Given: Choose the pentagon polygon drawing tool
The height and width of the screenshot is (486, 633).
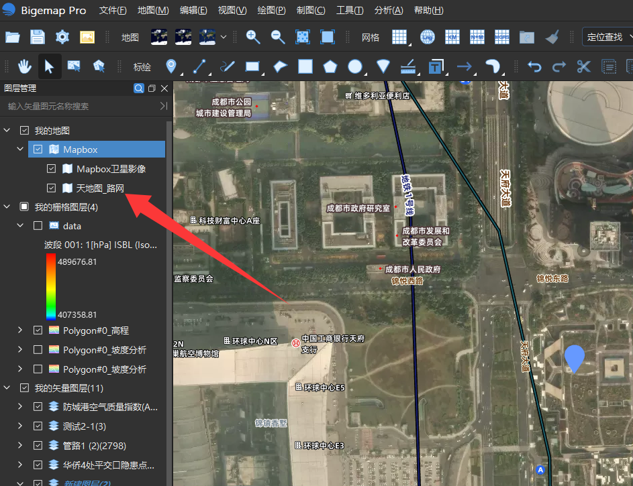Looking at the screenshot, I should click(330, 66).
